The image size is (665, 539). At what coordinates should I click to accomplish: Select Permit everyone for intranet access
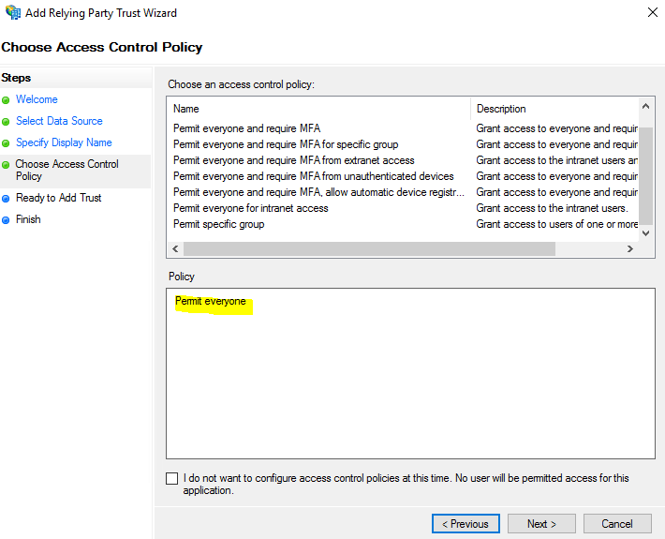[250, 208]
